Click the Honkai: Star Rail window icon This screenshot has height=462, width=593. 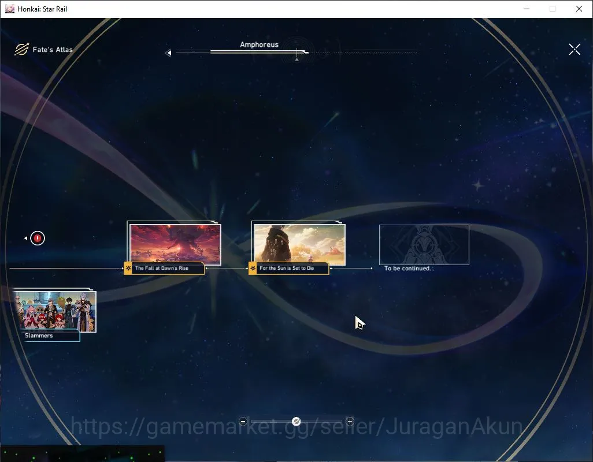coord(9,9)
